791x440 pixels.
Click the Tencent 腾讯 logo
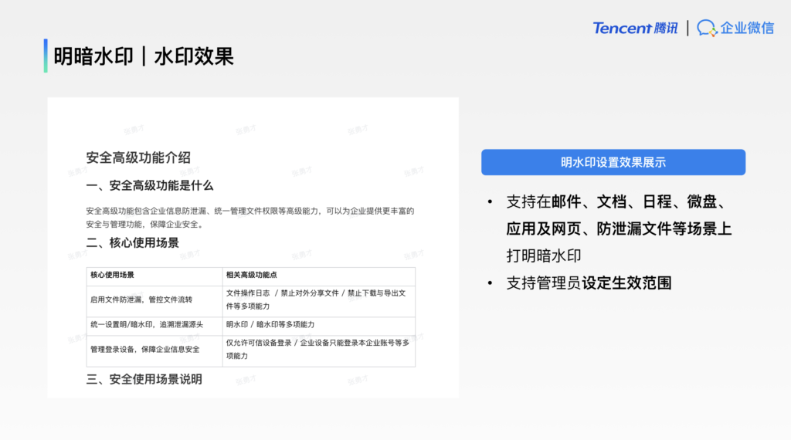click(x=635, y=29)
